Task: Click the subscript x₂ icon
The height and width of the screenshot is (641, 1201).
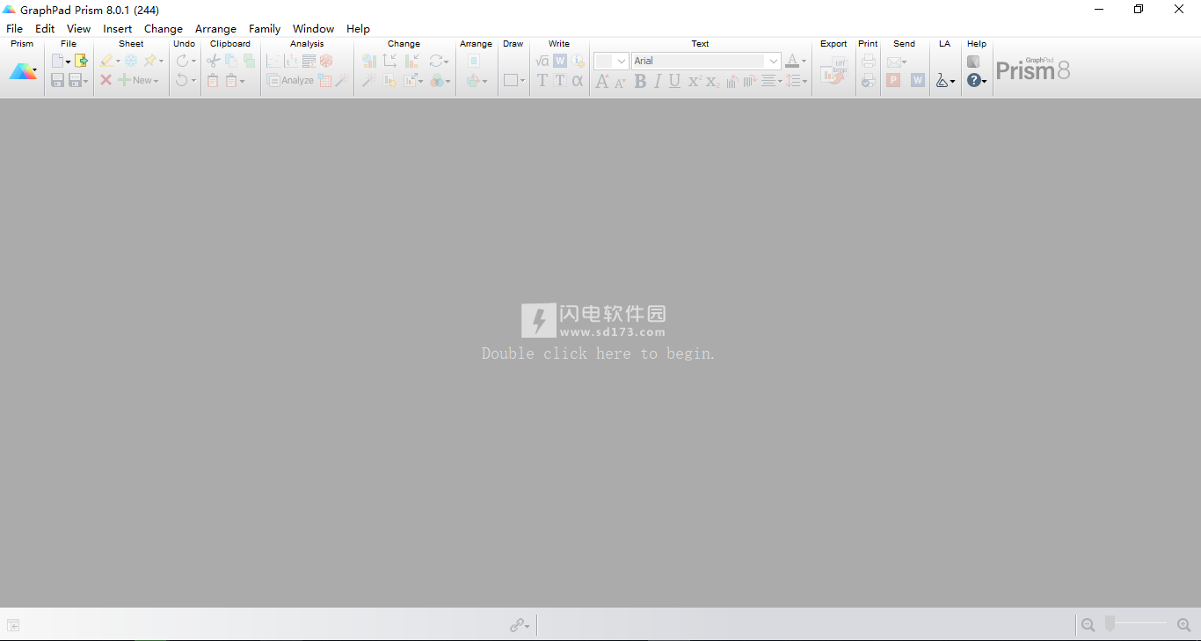Action: [713, 81]
